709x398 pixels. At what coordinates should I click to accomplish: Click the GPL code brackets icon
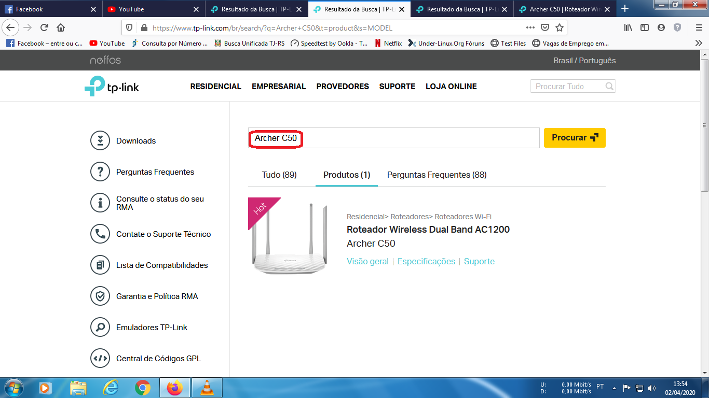pos(100,359)
